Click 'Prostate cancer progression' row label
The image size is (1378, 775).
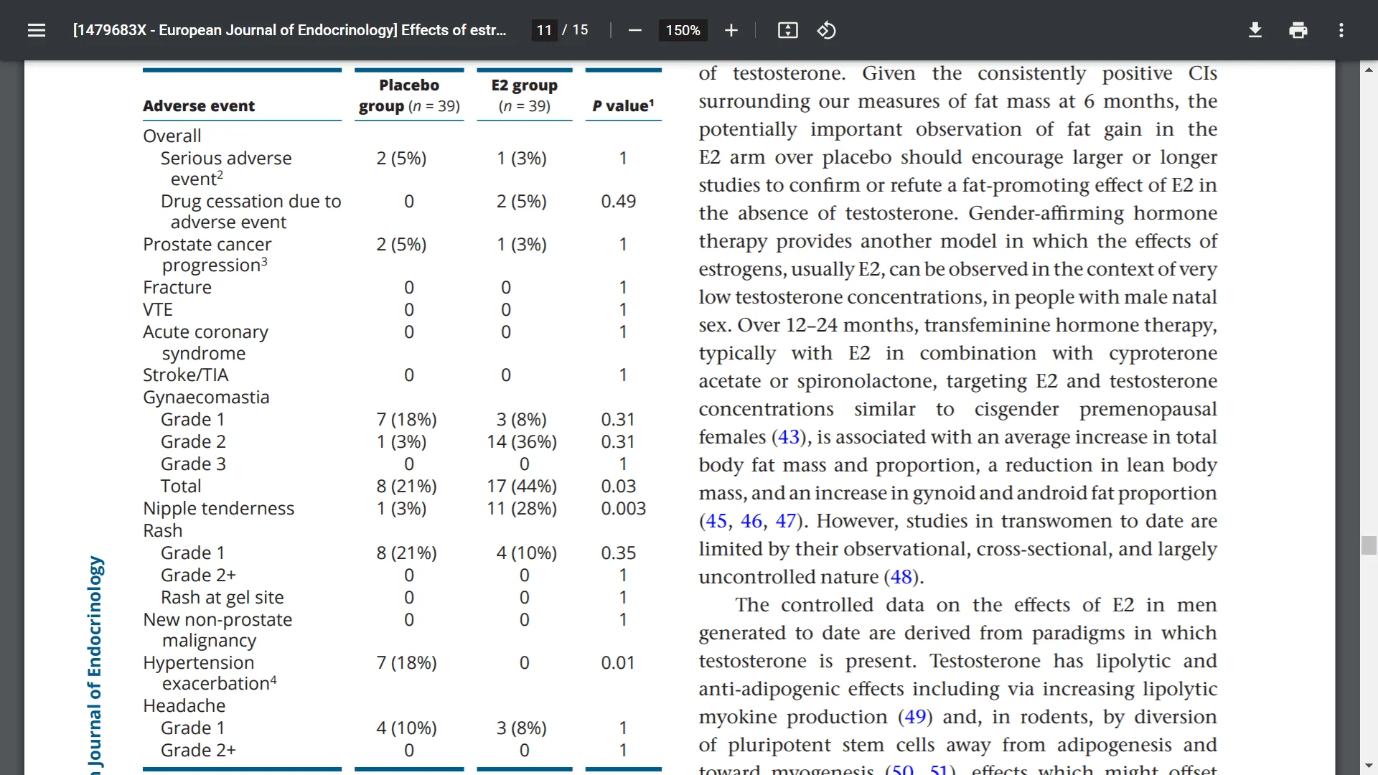click(x=207, y=255)
